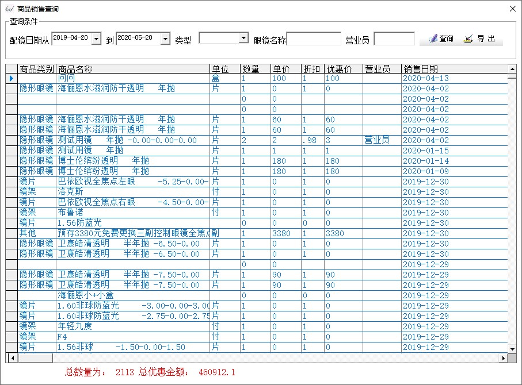Screen dimensions: 522x385
Task: Click the 优惠价 column header
Action: click(343, 69)
